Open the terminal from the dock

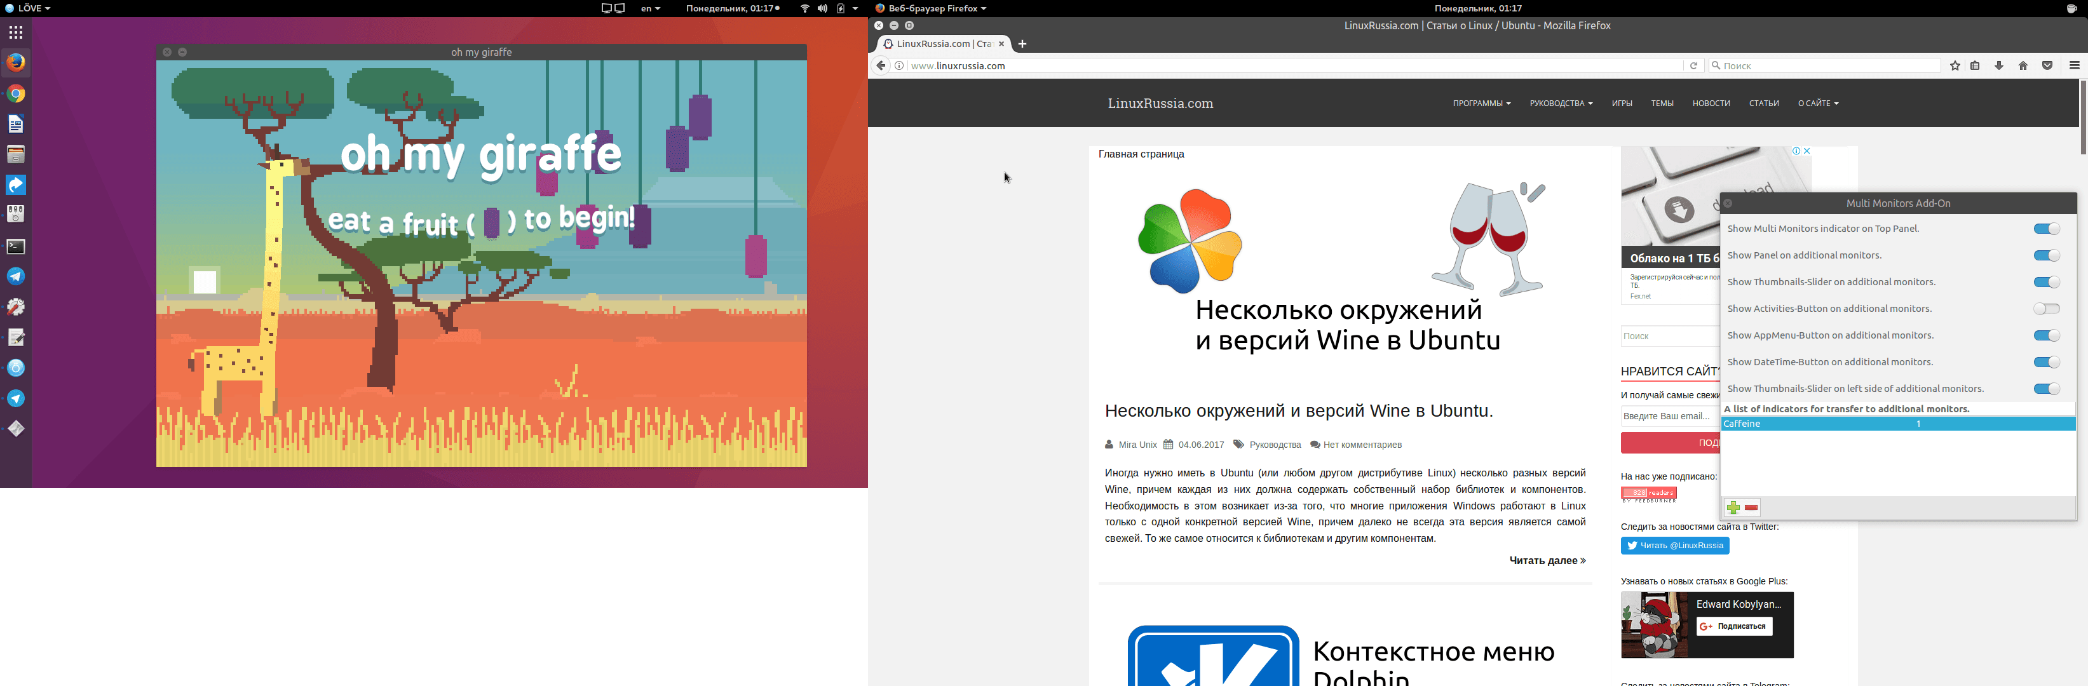(15, 246)
